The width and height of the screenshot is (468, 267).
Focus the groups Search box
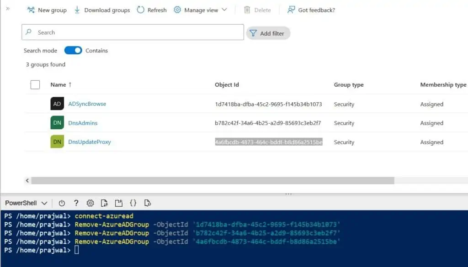click(x=133, y=32)
